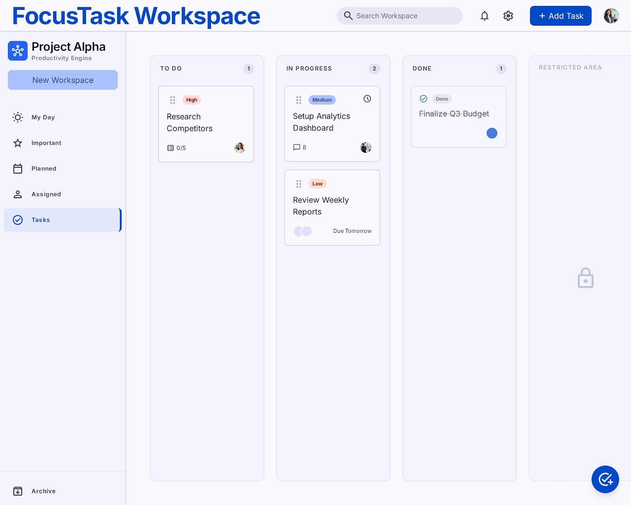This screenshot has height=505, width=631.
Task: Click the checklist 0/5 icon
Action: click(x=170, y=148)
